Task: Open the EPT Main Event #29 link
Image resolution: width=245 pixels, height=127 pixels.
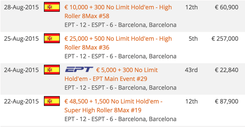Action: coord(111,74)
